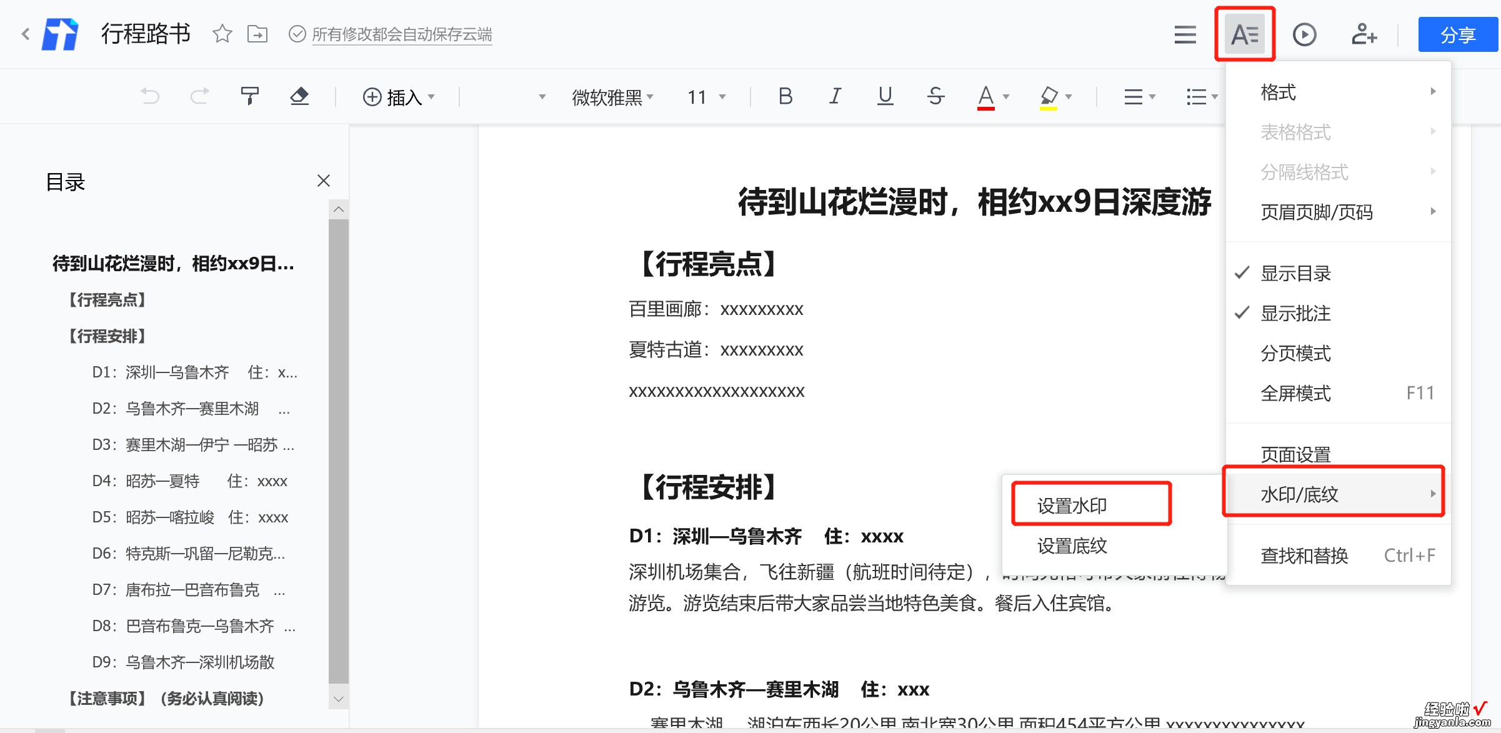The height and width of the screenshot is (733, 1501).
Task: Open 查找和替换 menu item
Action: [x=1338, y=555]
